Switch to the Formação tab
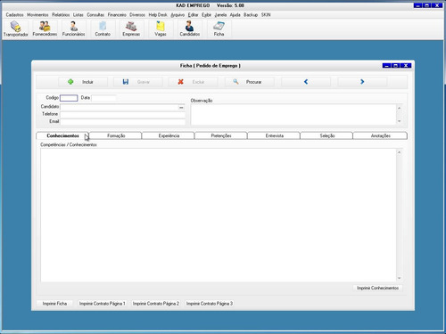Image resolution: width=446 pixels, height=334 pixels. [x=116, y=135]
